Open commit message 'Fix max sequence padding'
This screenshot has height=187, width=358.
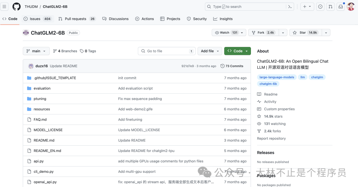coord(140,99)
